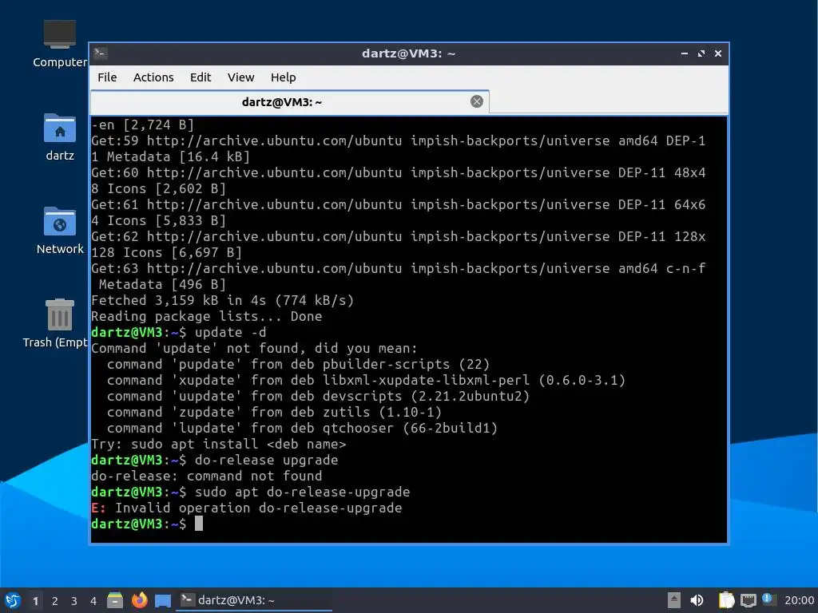Click the 'lupdate' from deb qtchooser line
This screenshot has width=818, height=613.
pyautogui.click(x=302, y=429)
